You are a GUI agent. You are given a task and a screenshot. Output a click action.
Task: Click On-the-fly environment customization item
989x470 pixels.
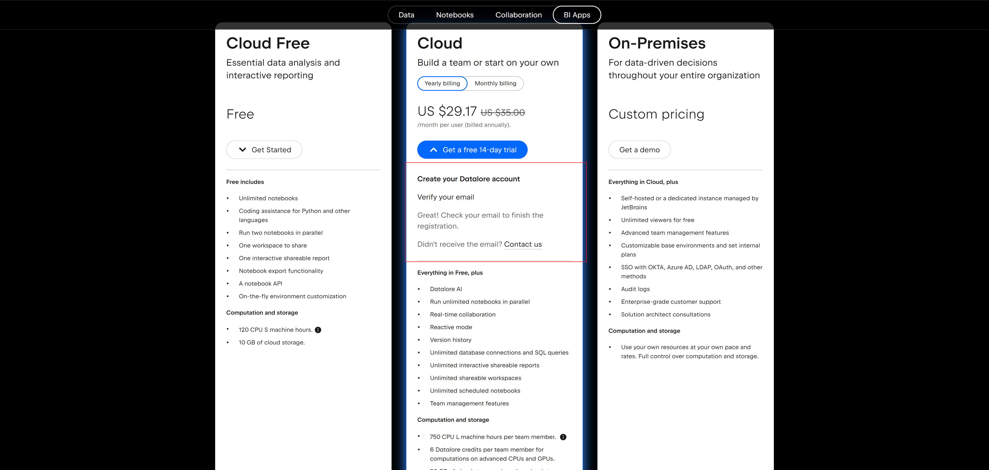[293, 296]
